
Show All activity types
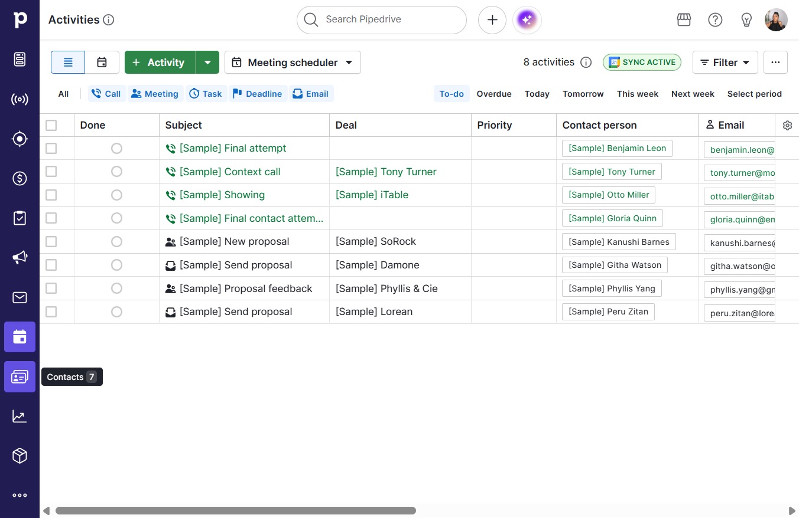click(64, 94)
